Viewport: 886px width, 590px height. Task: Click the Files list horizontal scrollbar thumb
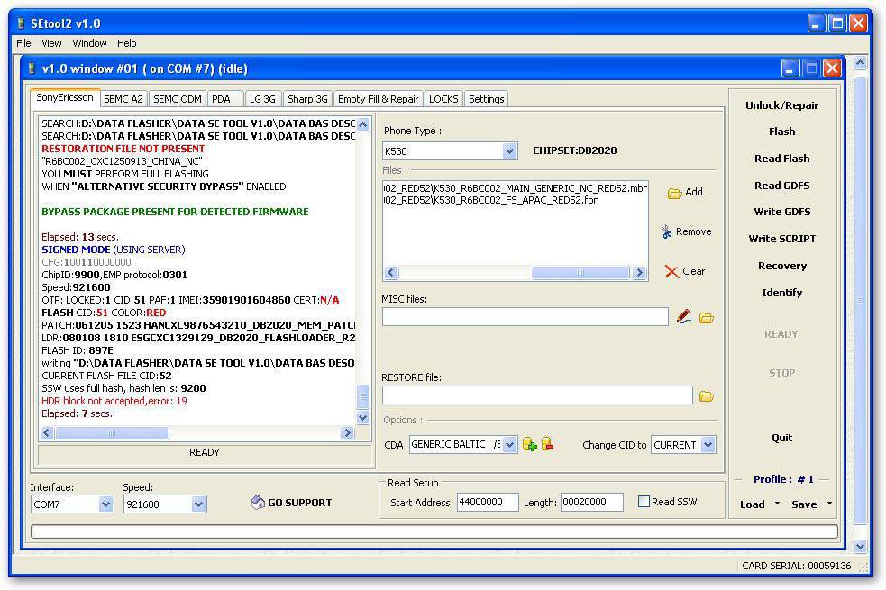point(580,273)
